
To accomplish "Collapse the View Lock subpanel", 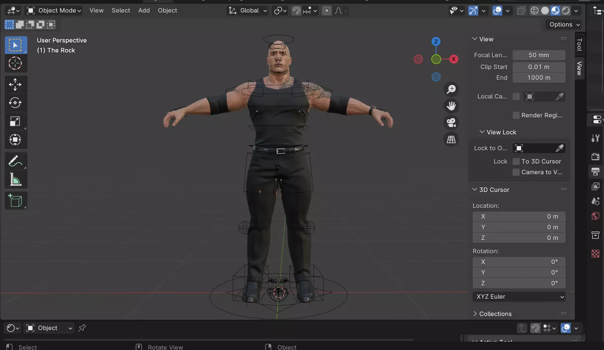I will click(482, 132).
